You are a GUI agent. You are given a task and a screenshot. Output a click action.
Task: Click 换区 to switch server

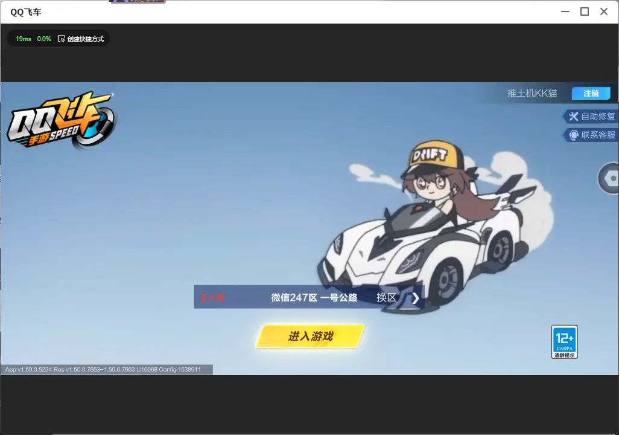pos(387,297)
